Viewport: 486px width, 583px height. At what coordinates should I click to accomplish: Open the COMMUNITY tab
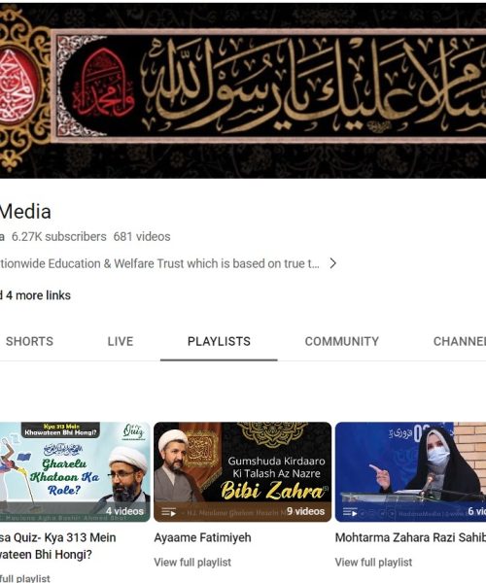point(342,341)
